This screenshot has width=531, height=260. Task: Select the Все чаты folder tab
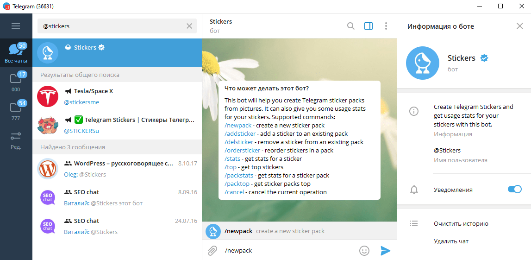click(x=16, y=53)
